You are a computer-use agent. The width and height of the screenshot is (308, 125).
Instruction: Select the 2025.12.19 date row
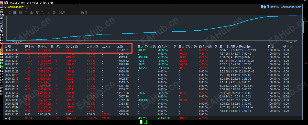coord(11,75)
